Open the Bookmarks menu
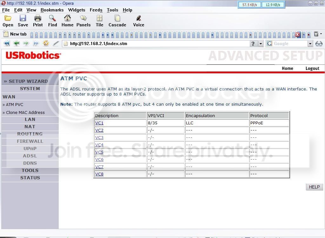The height and width of the screenshot is (238, 325). pyautogui.click(x=52, y=10)
